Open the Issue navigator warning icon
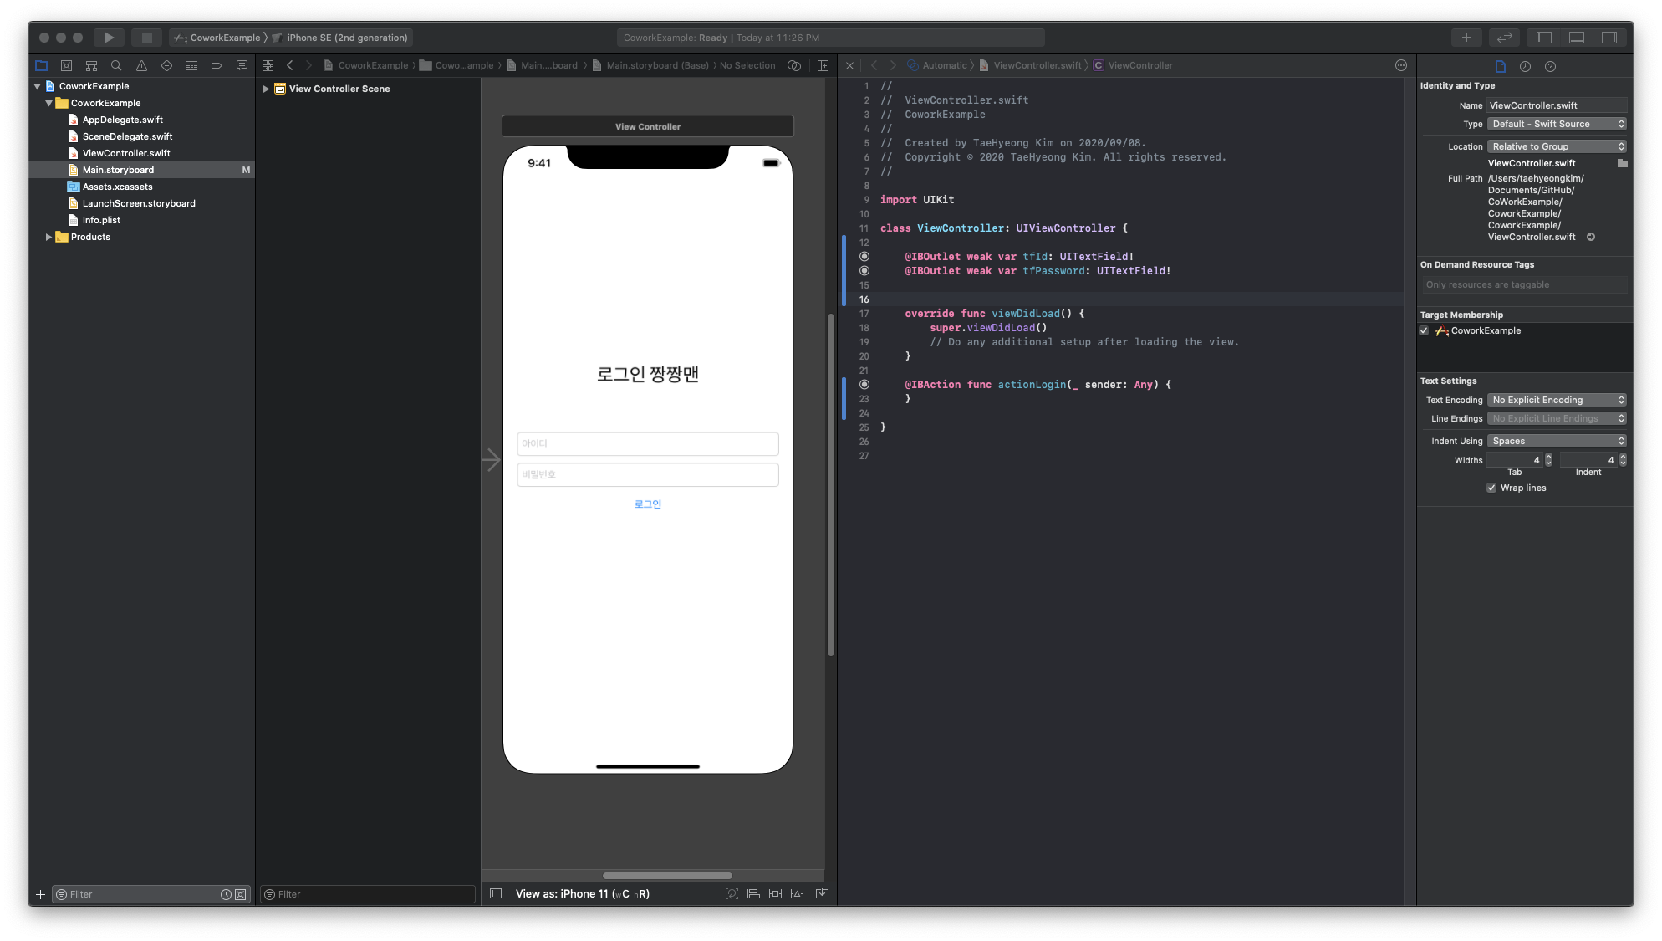 click(141, 65)
